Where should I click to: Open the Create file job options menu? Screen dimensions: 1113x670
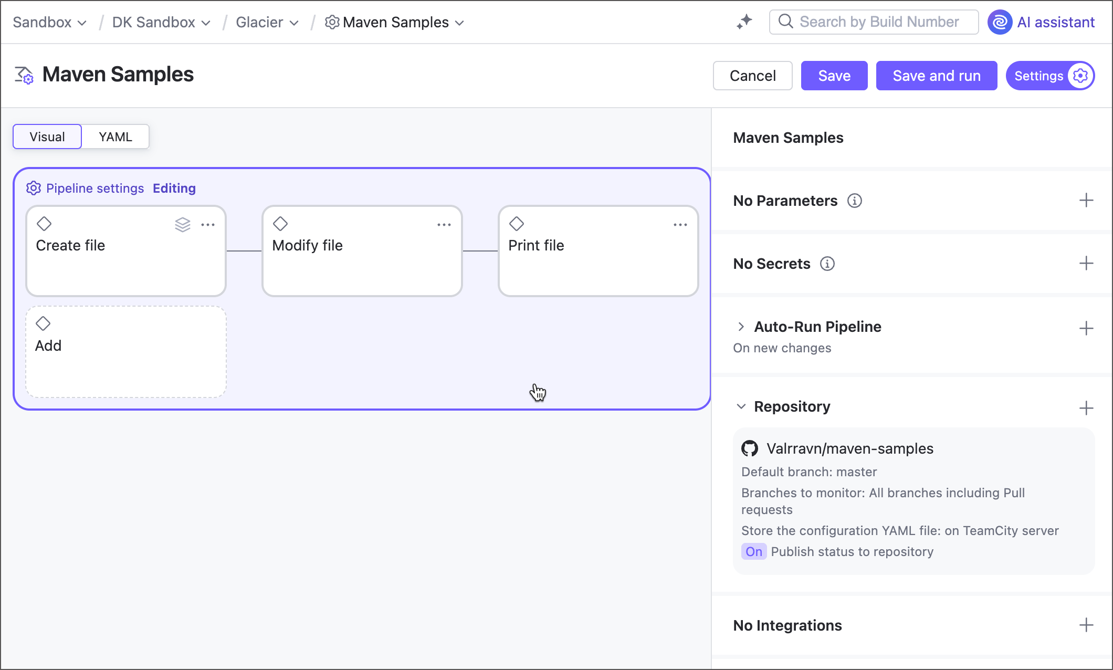[208, 224]
